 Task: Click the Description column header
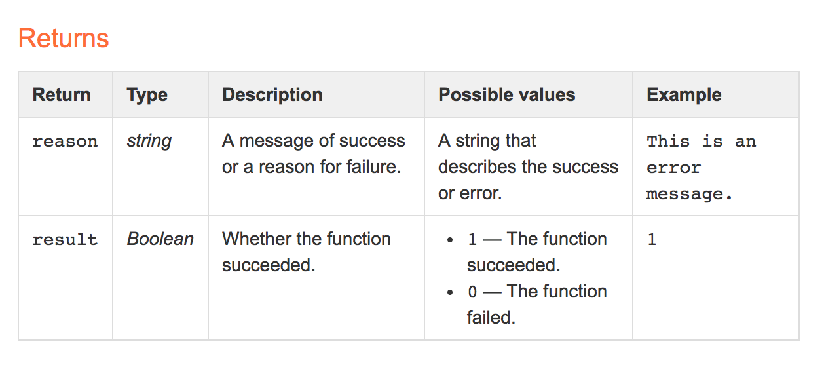pos(272,94)
